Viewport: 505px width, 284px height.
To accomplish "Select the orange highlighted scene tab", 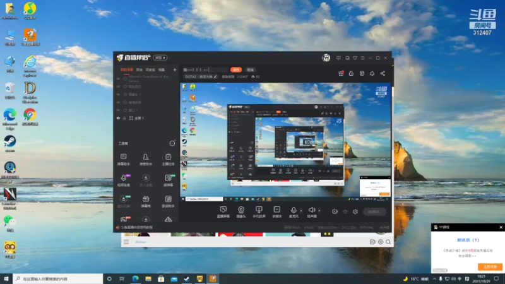I will [127, 69].
